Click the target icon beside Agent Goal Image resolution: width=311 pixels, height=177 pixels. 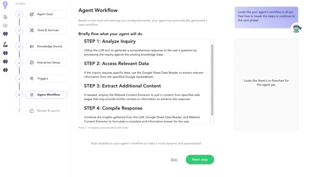pyautogui.click(x=31, y=14)
